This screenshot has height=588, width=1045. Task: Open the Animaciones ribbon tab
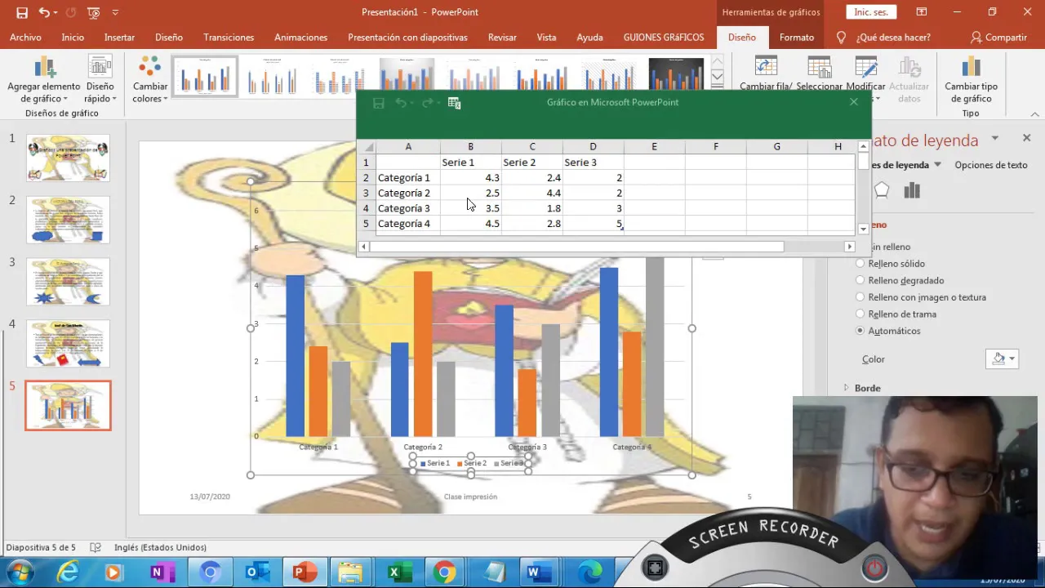point(300,38)
